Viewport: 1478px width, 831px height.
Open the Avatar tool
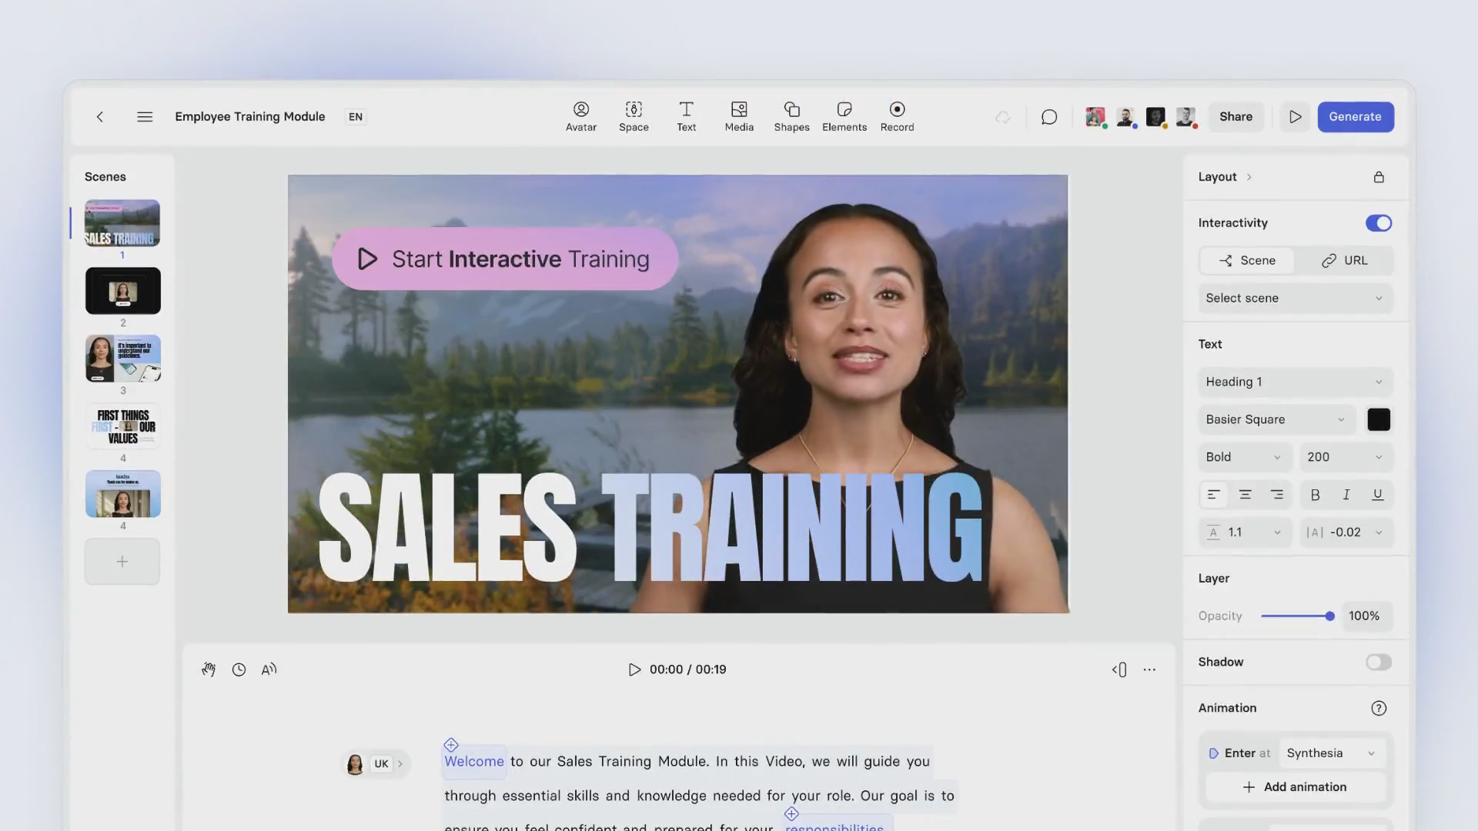(x=580, y=116)
